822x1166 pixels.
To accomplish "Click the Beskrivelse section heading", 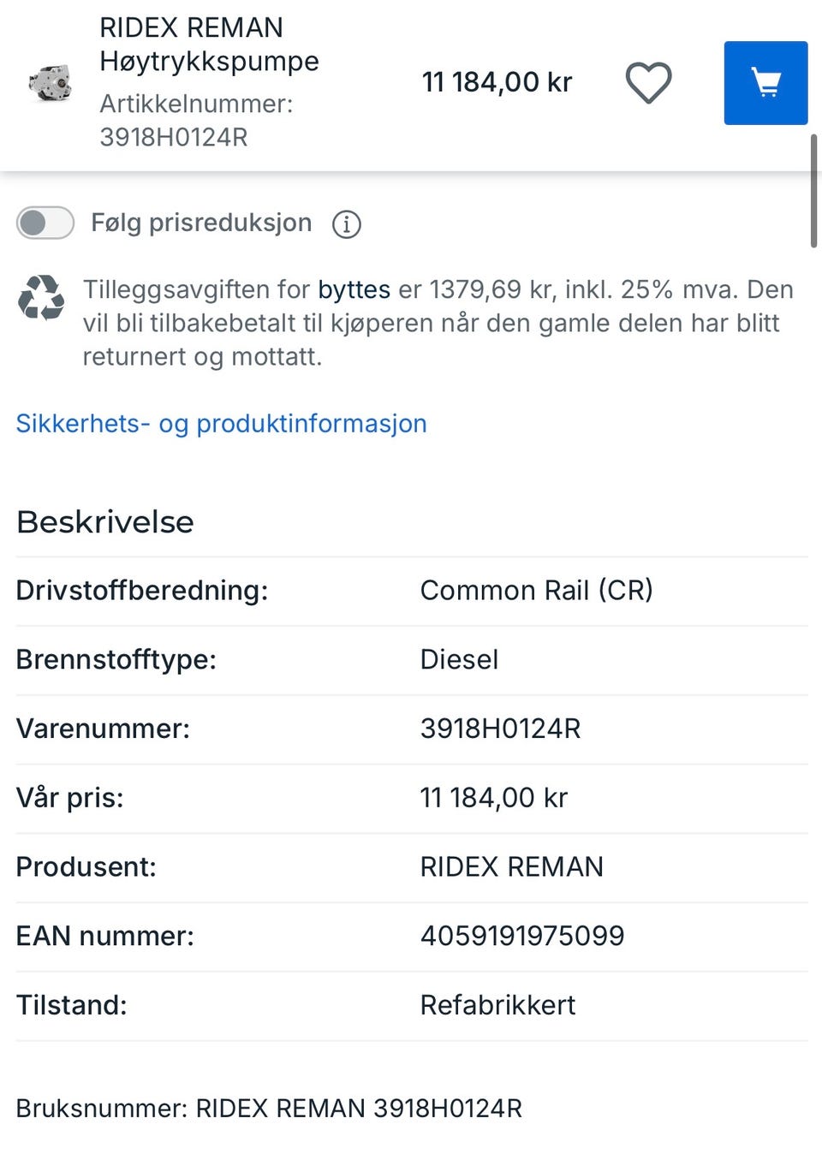I will coord(105,522).
